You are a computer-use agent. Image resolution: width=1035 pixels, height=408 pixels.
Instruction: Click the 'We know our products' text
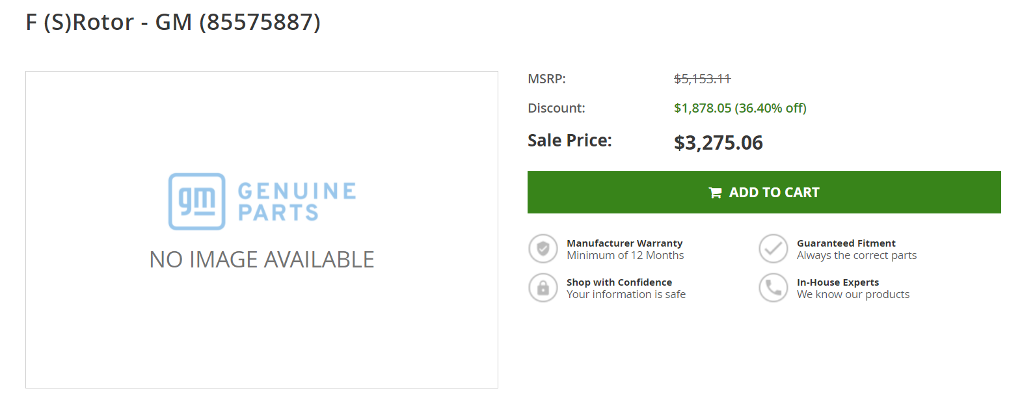pyautogui.click(x=854, y=294)
